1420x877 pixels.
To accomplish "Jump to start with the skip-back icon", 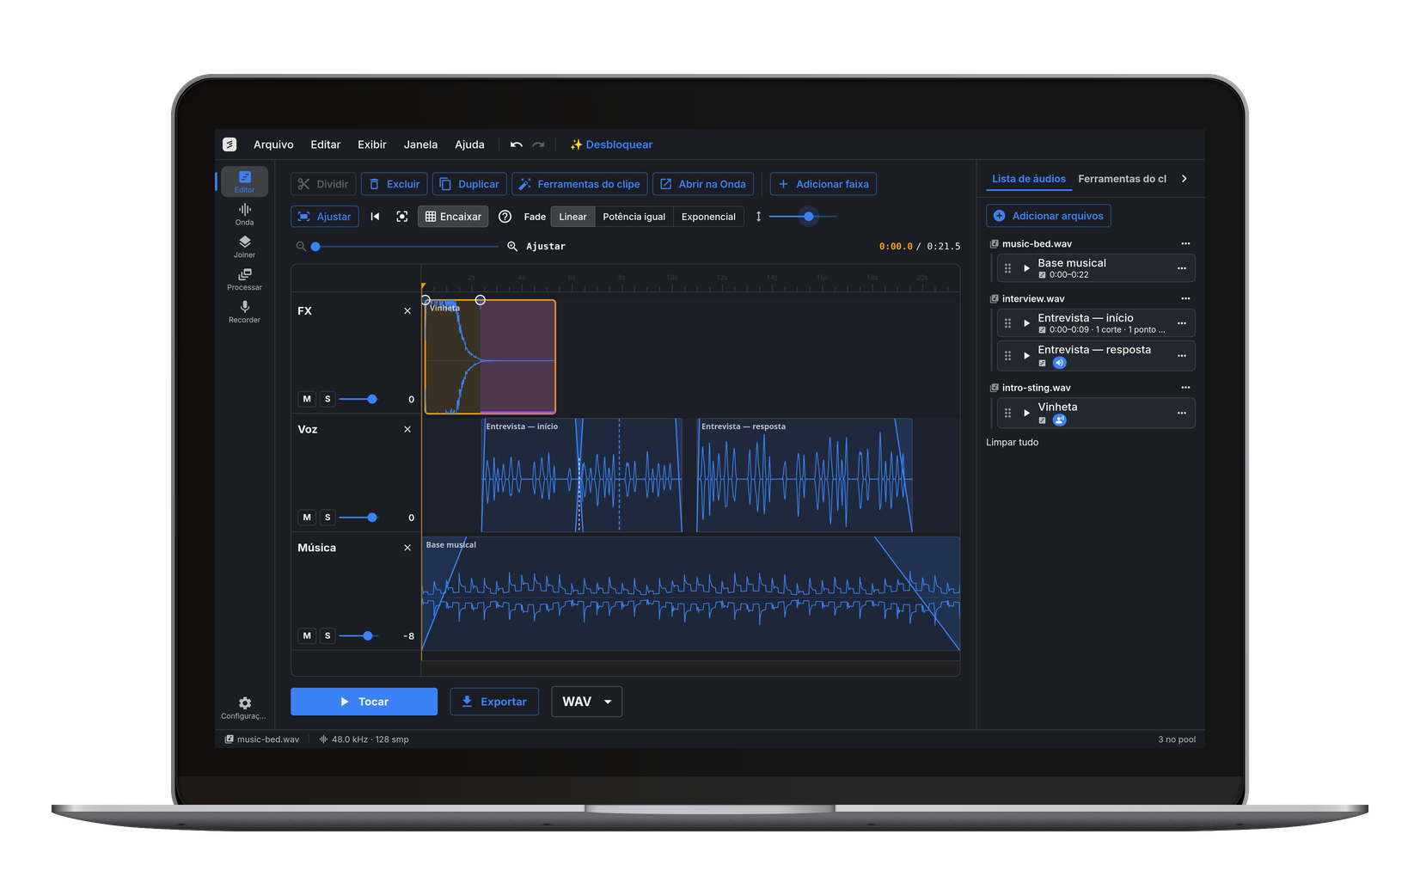I will 375,217.
